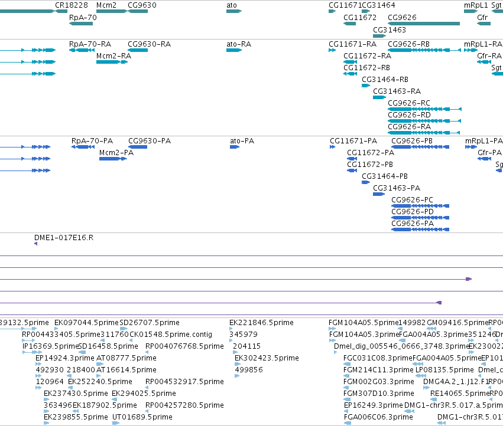Select the Mcm2 gene label

[106, 5]
